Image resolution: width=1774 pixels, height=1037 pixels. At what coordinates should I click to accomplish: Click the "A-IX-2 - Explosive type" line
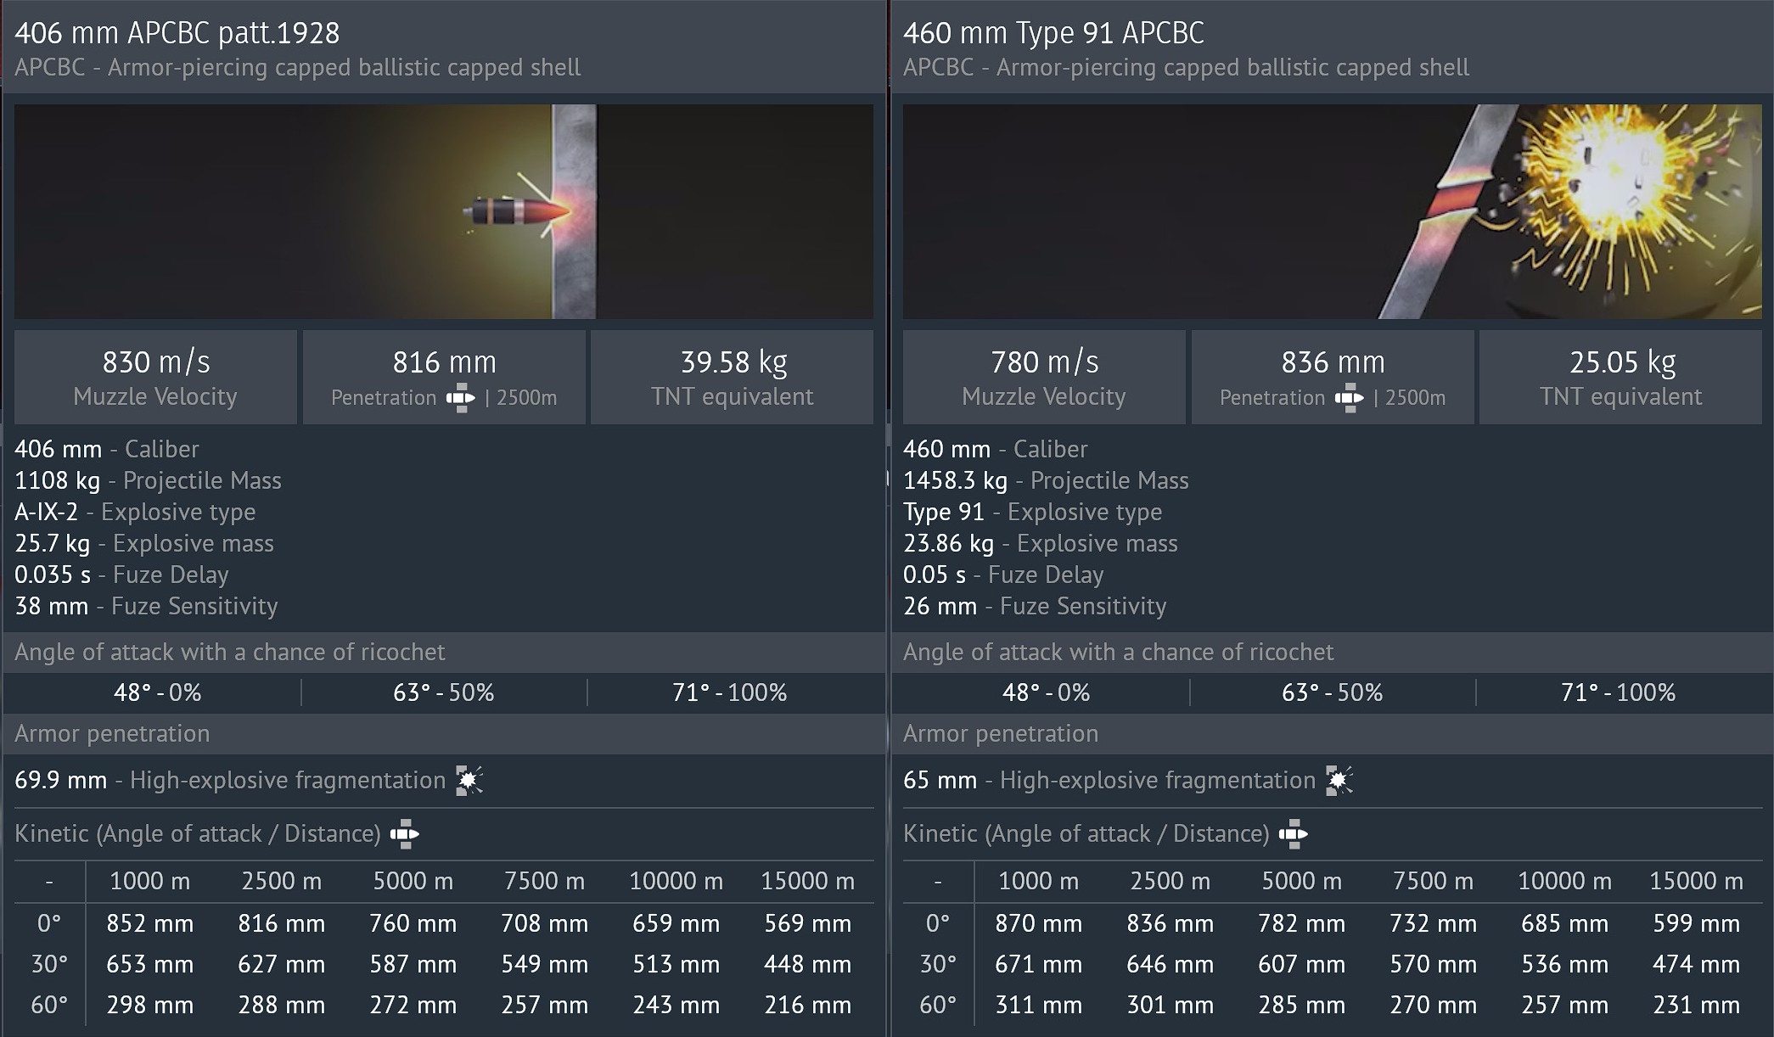[135, 512]
